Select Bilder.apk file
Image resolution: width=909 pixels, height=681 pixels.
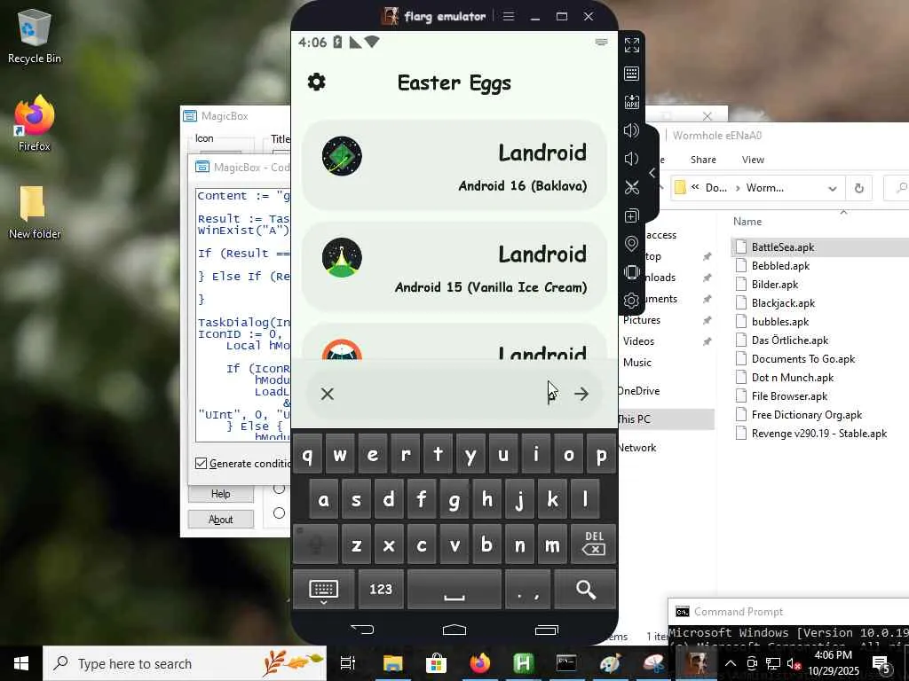[x=774, y=285]
